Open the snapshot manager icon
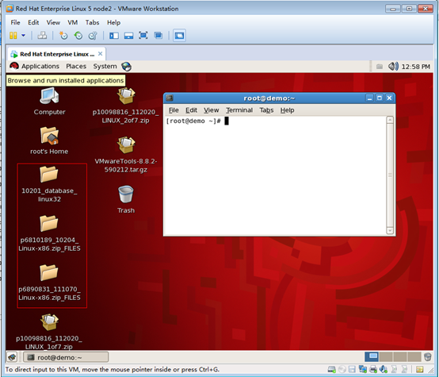This screenshot has width=439, height=377. point(93,36)
